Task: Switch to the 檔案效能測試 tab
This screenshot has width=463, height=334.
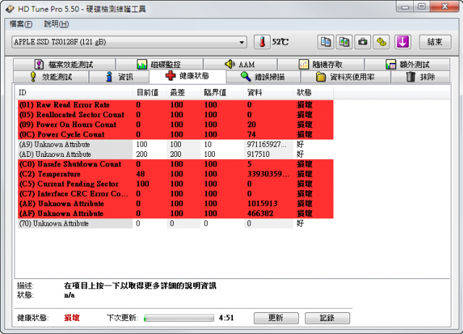Action: coord(64,64)
